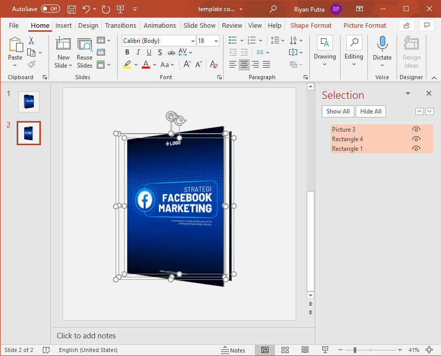Switch to Design tab
441x356 pixels.
pyautogui.click(x=88, y=26)
